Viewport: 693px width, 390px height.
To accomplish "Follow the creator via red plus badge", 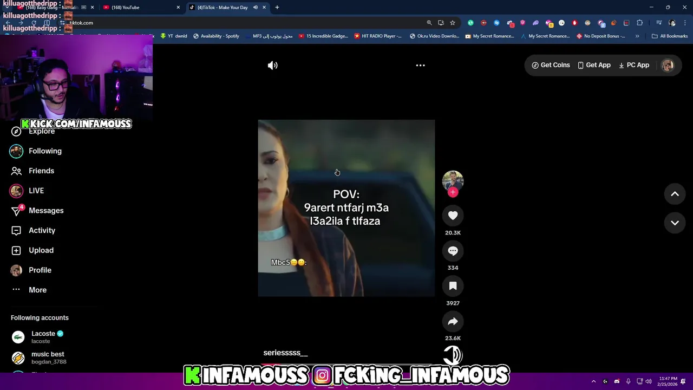I will pyautogui.click(x=453, y=192).
